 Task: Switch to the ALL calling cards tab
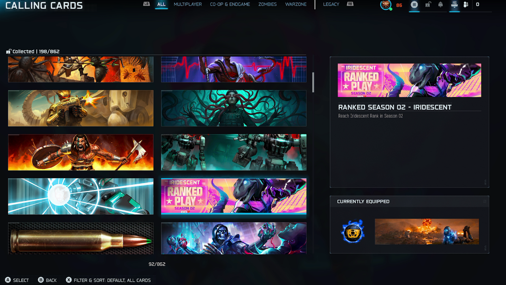click(161, 4)
